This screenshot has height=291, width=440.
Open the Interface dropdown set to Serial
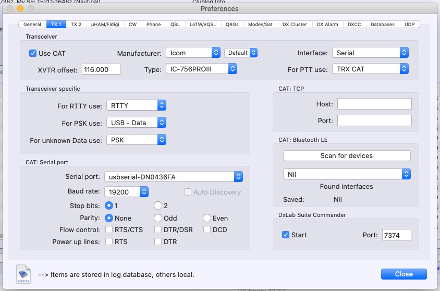click(370, 53)
